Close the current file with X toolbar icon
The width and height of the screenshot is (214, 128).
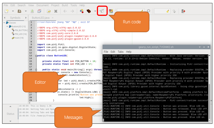(x=56, y=11)
